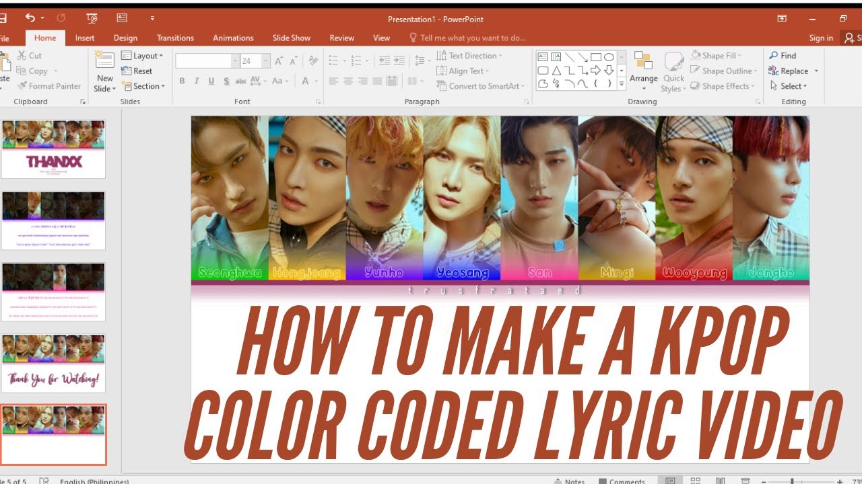Open the Shape Fill dropdown
The image size is (862, 484).
(x=716, y=56)
